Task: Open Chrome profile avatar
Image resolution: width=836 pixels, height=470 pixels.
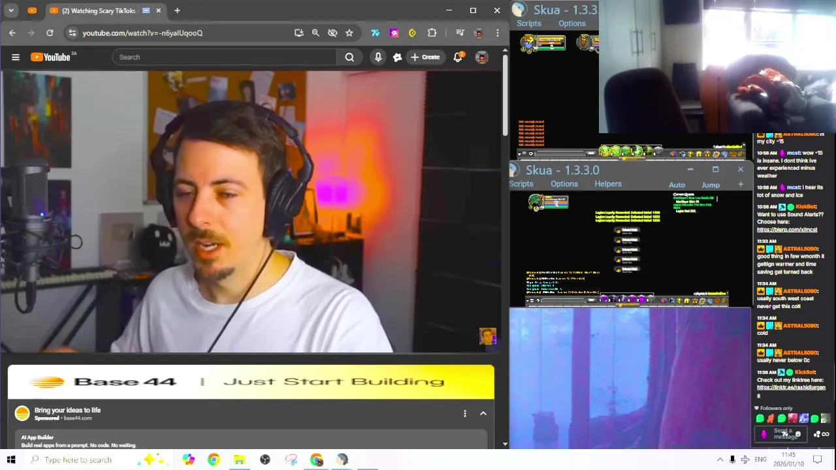Action: (x=479, y=33)
